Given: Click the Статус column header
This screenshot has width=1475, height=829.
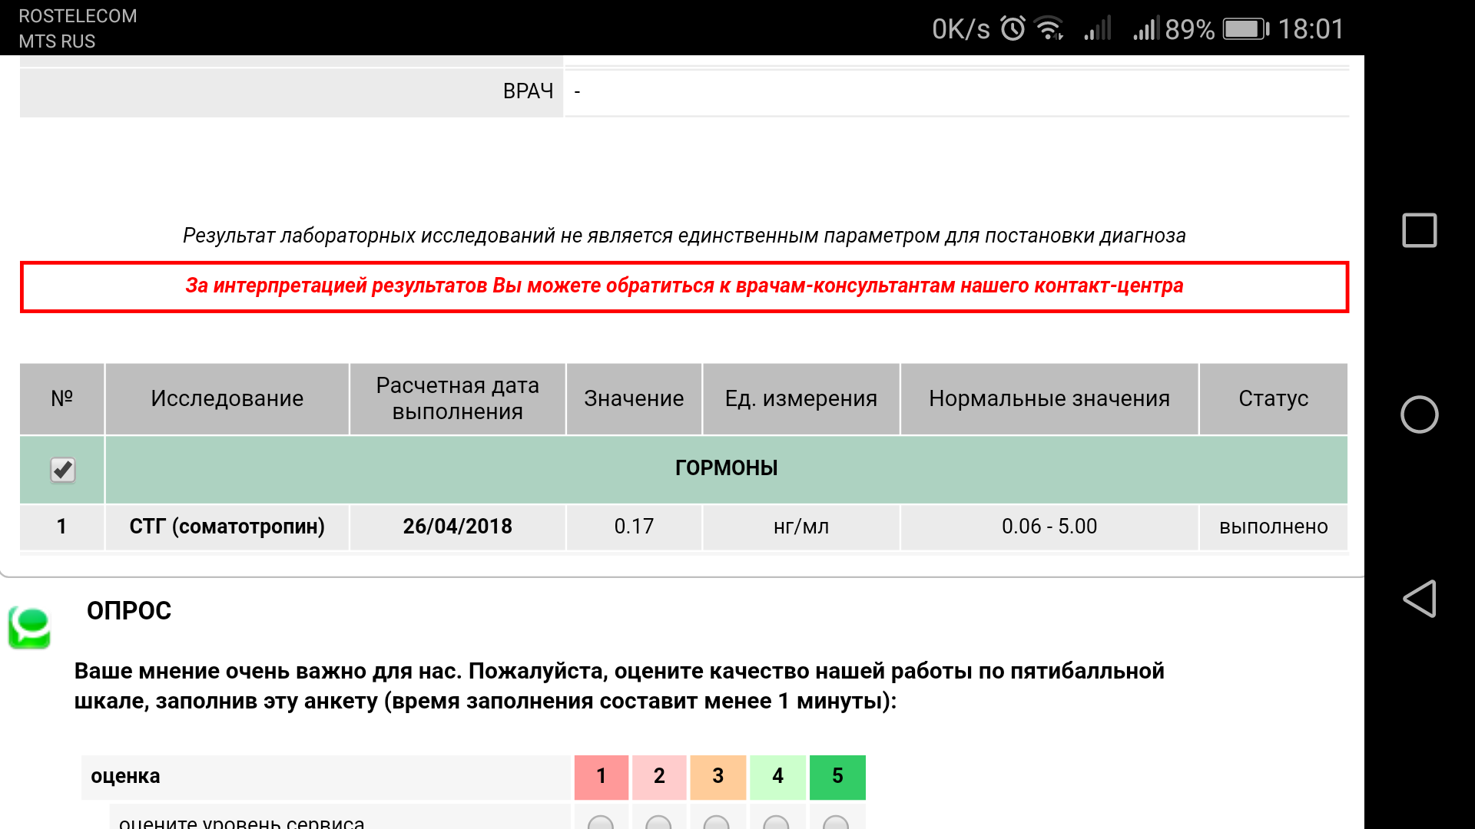Looking at the screenshot, I should [x=1273, y=398].
